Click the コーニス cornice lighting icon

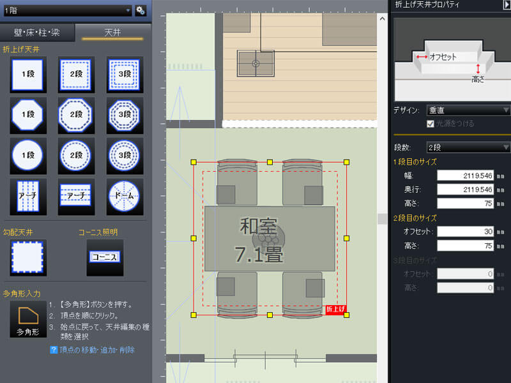coord(104,257)
